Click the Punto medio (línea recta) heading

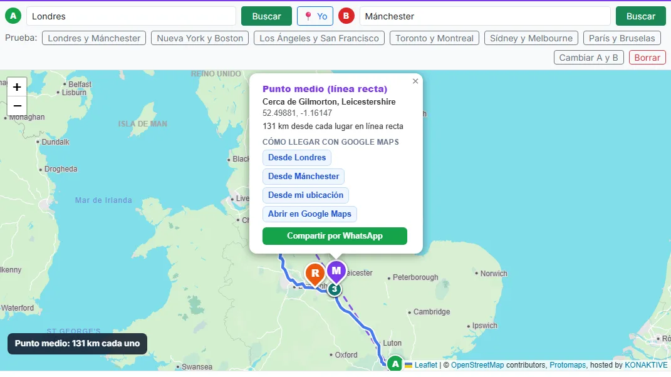point(325,89)
